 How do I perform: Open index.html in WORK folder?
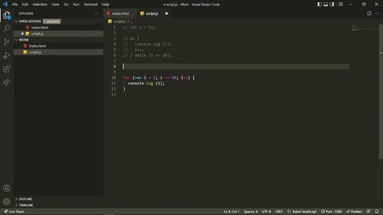[x=59, y=46]
